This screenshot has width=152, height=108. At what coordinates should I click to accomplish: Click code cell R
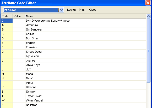pyautogui.click(x=7, y=87)
